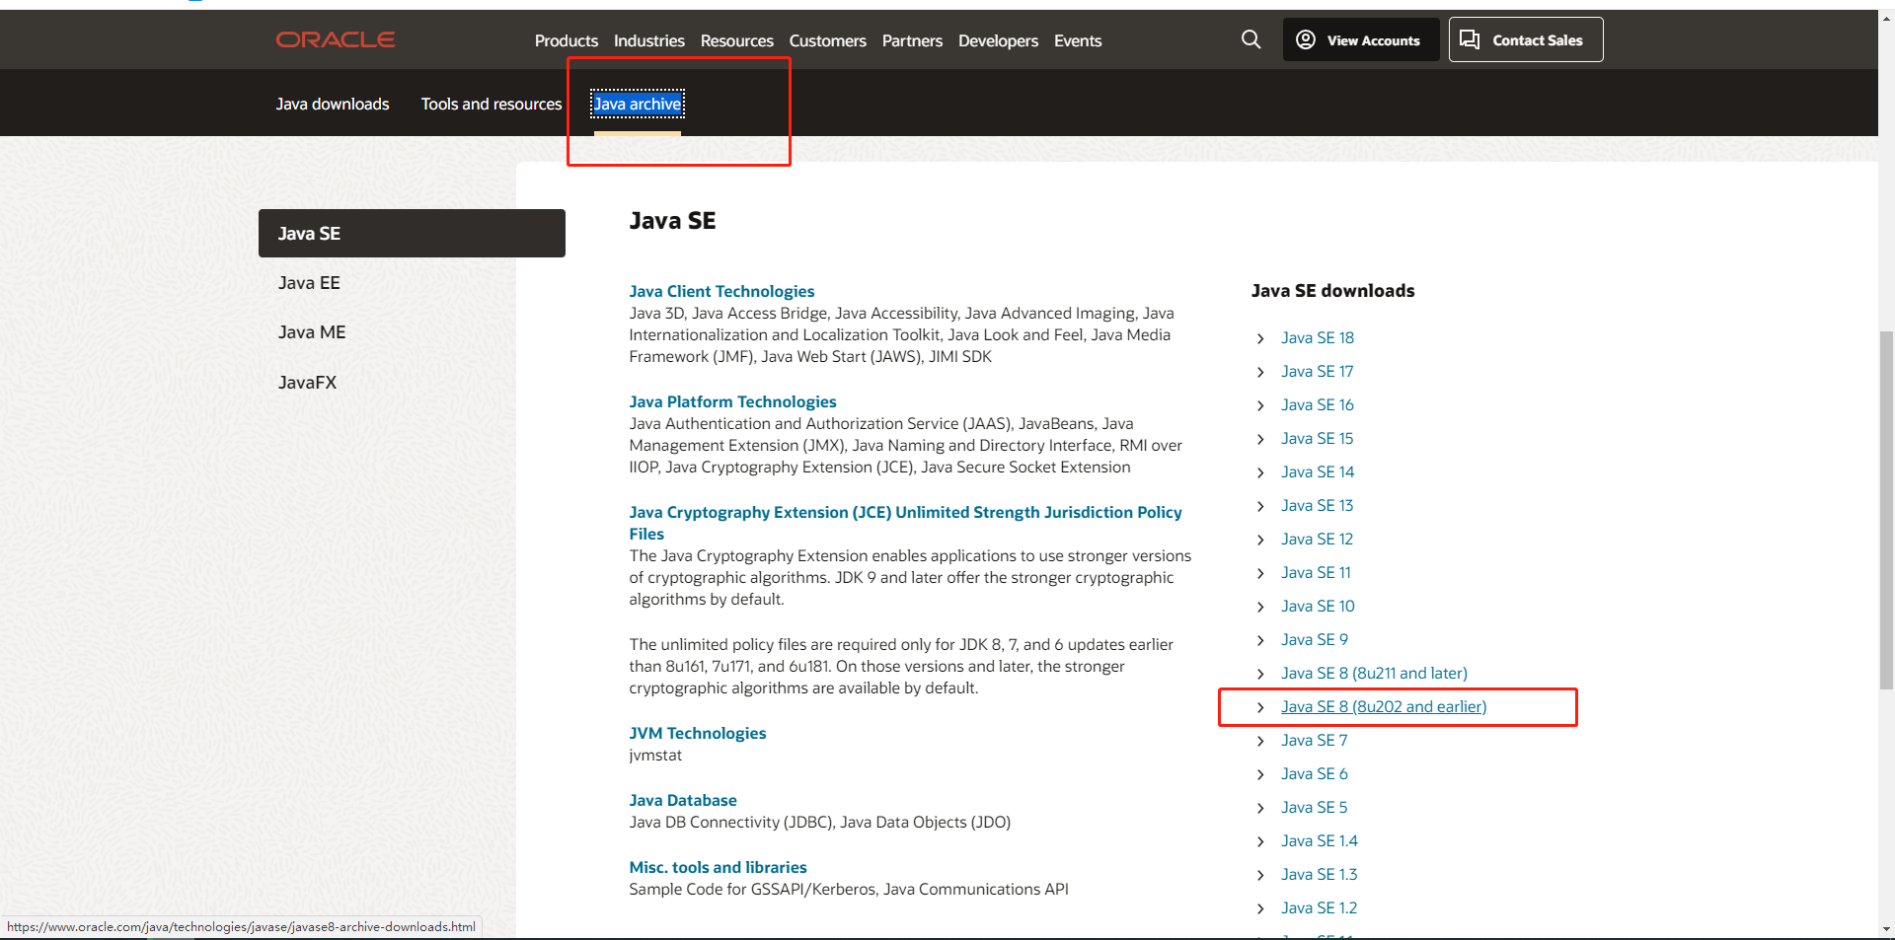Open the Java SE 11 link
1895x940 pixels.
[1316, 572]
